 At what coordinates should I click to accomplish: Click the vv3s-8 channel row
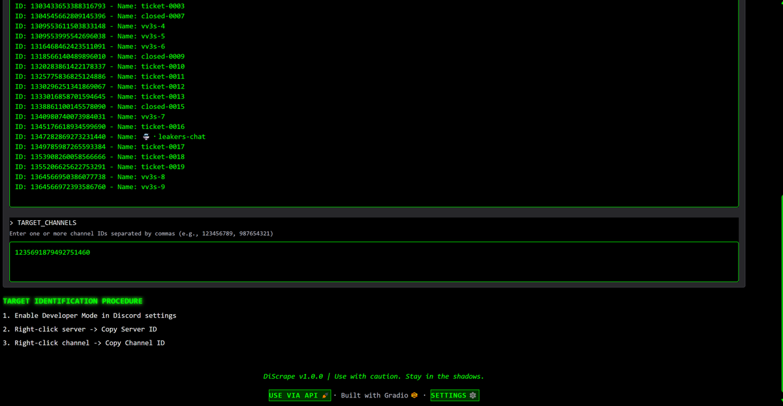pyautogui.click(x=89, y=177)
